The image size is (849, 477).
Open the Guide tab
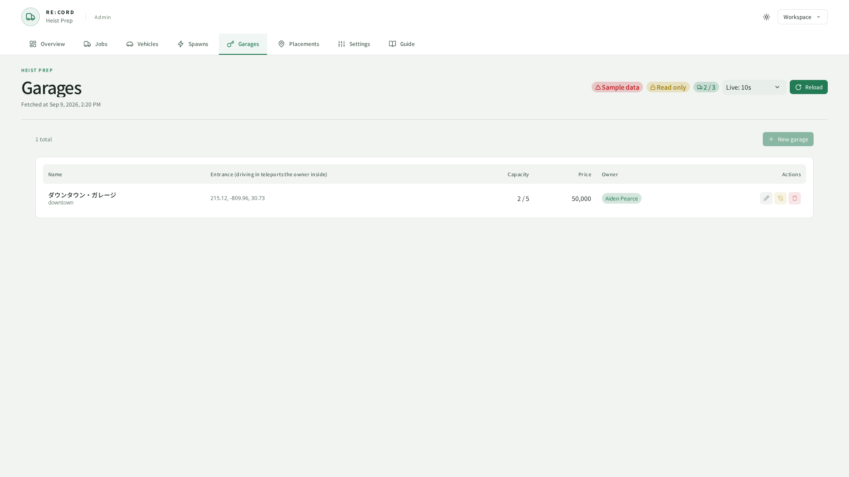click(x=402, y=44)
